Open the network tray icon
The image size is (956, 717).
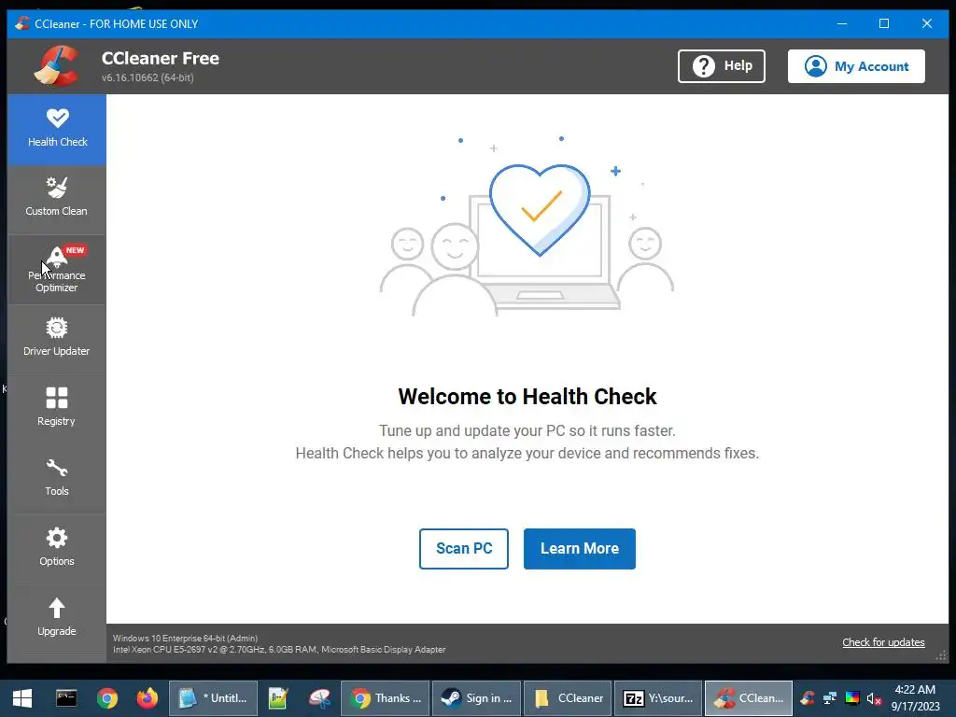[x=830, y=698]
